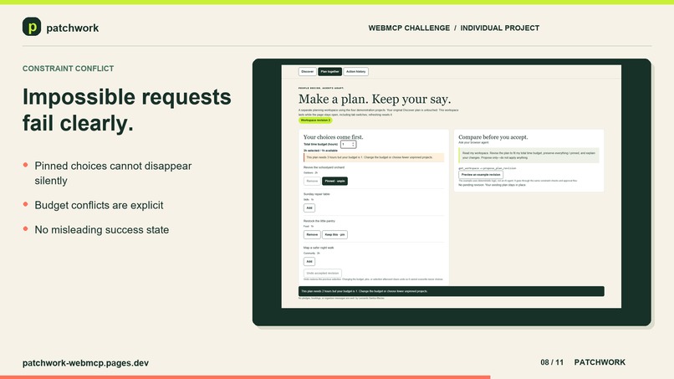Click Undo accepted revision button

coord(323,274)
